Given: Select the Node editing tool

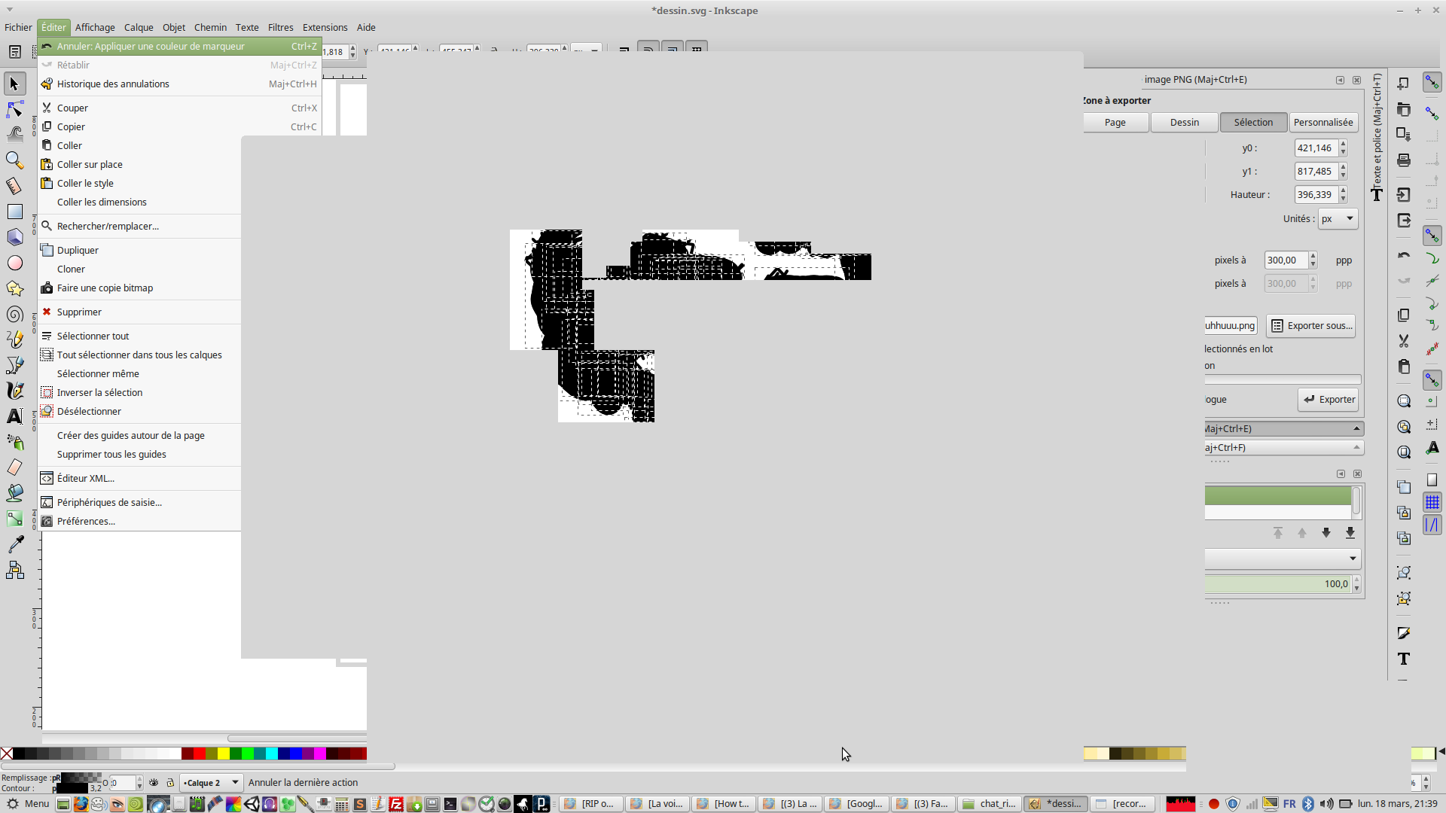Looking at the screenshot, I should point(14,110).
